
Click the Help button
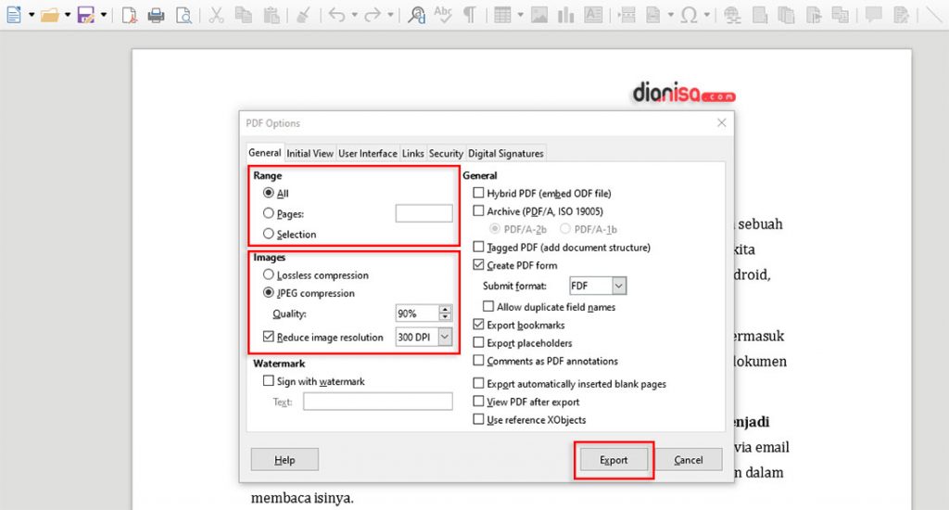(285, 460)
